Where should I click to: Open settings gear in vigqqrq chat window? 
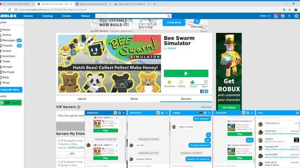pyautogui.click(x=205, y=113)
